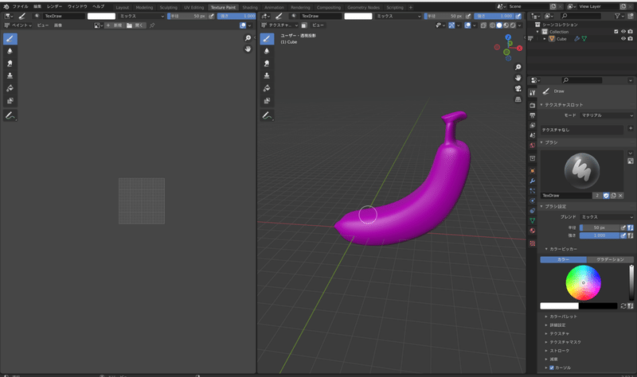Select the Mask tool in 3D viewport toolbar
The width and height of the screenshot is (637, 377).
[267, 101]
